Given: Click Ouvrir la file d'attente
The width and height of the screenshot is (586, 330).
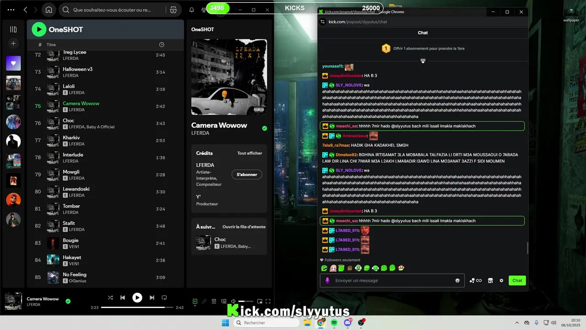Looking at the screenshot, I should tap(244, 227).
